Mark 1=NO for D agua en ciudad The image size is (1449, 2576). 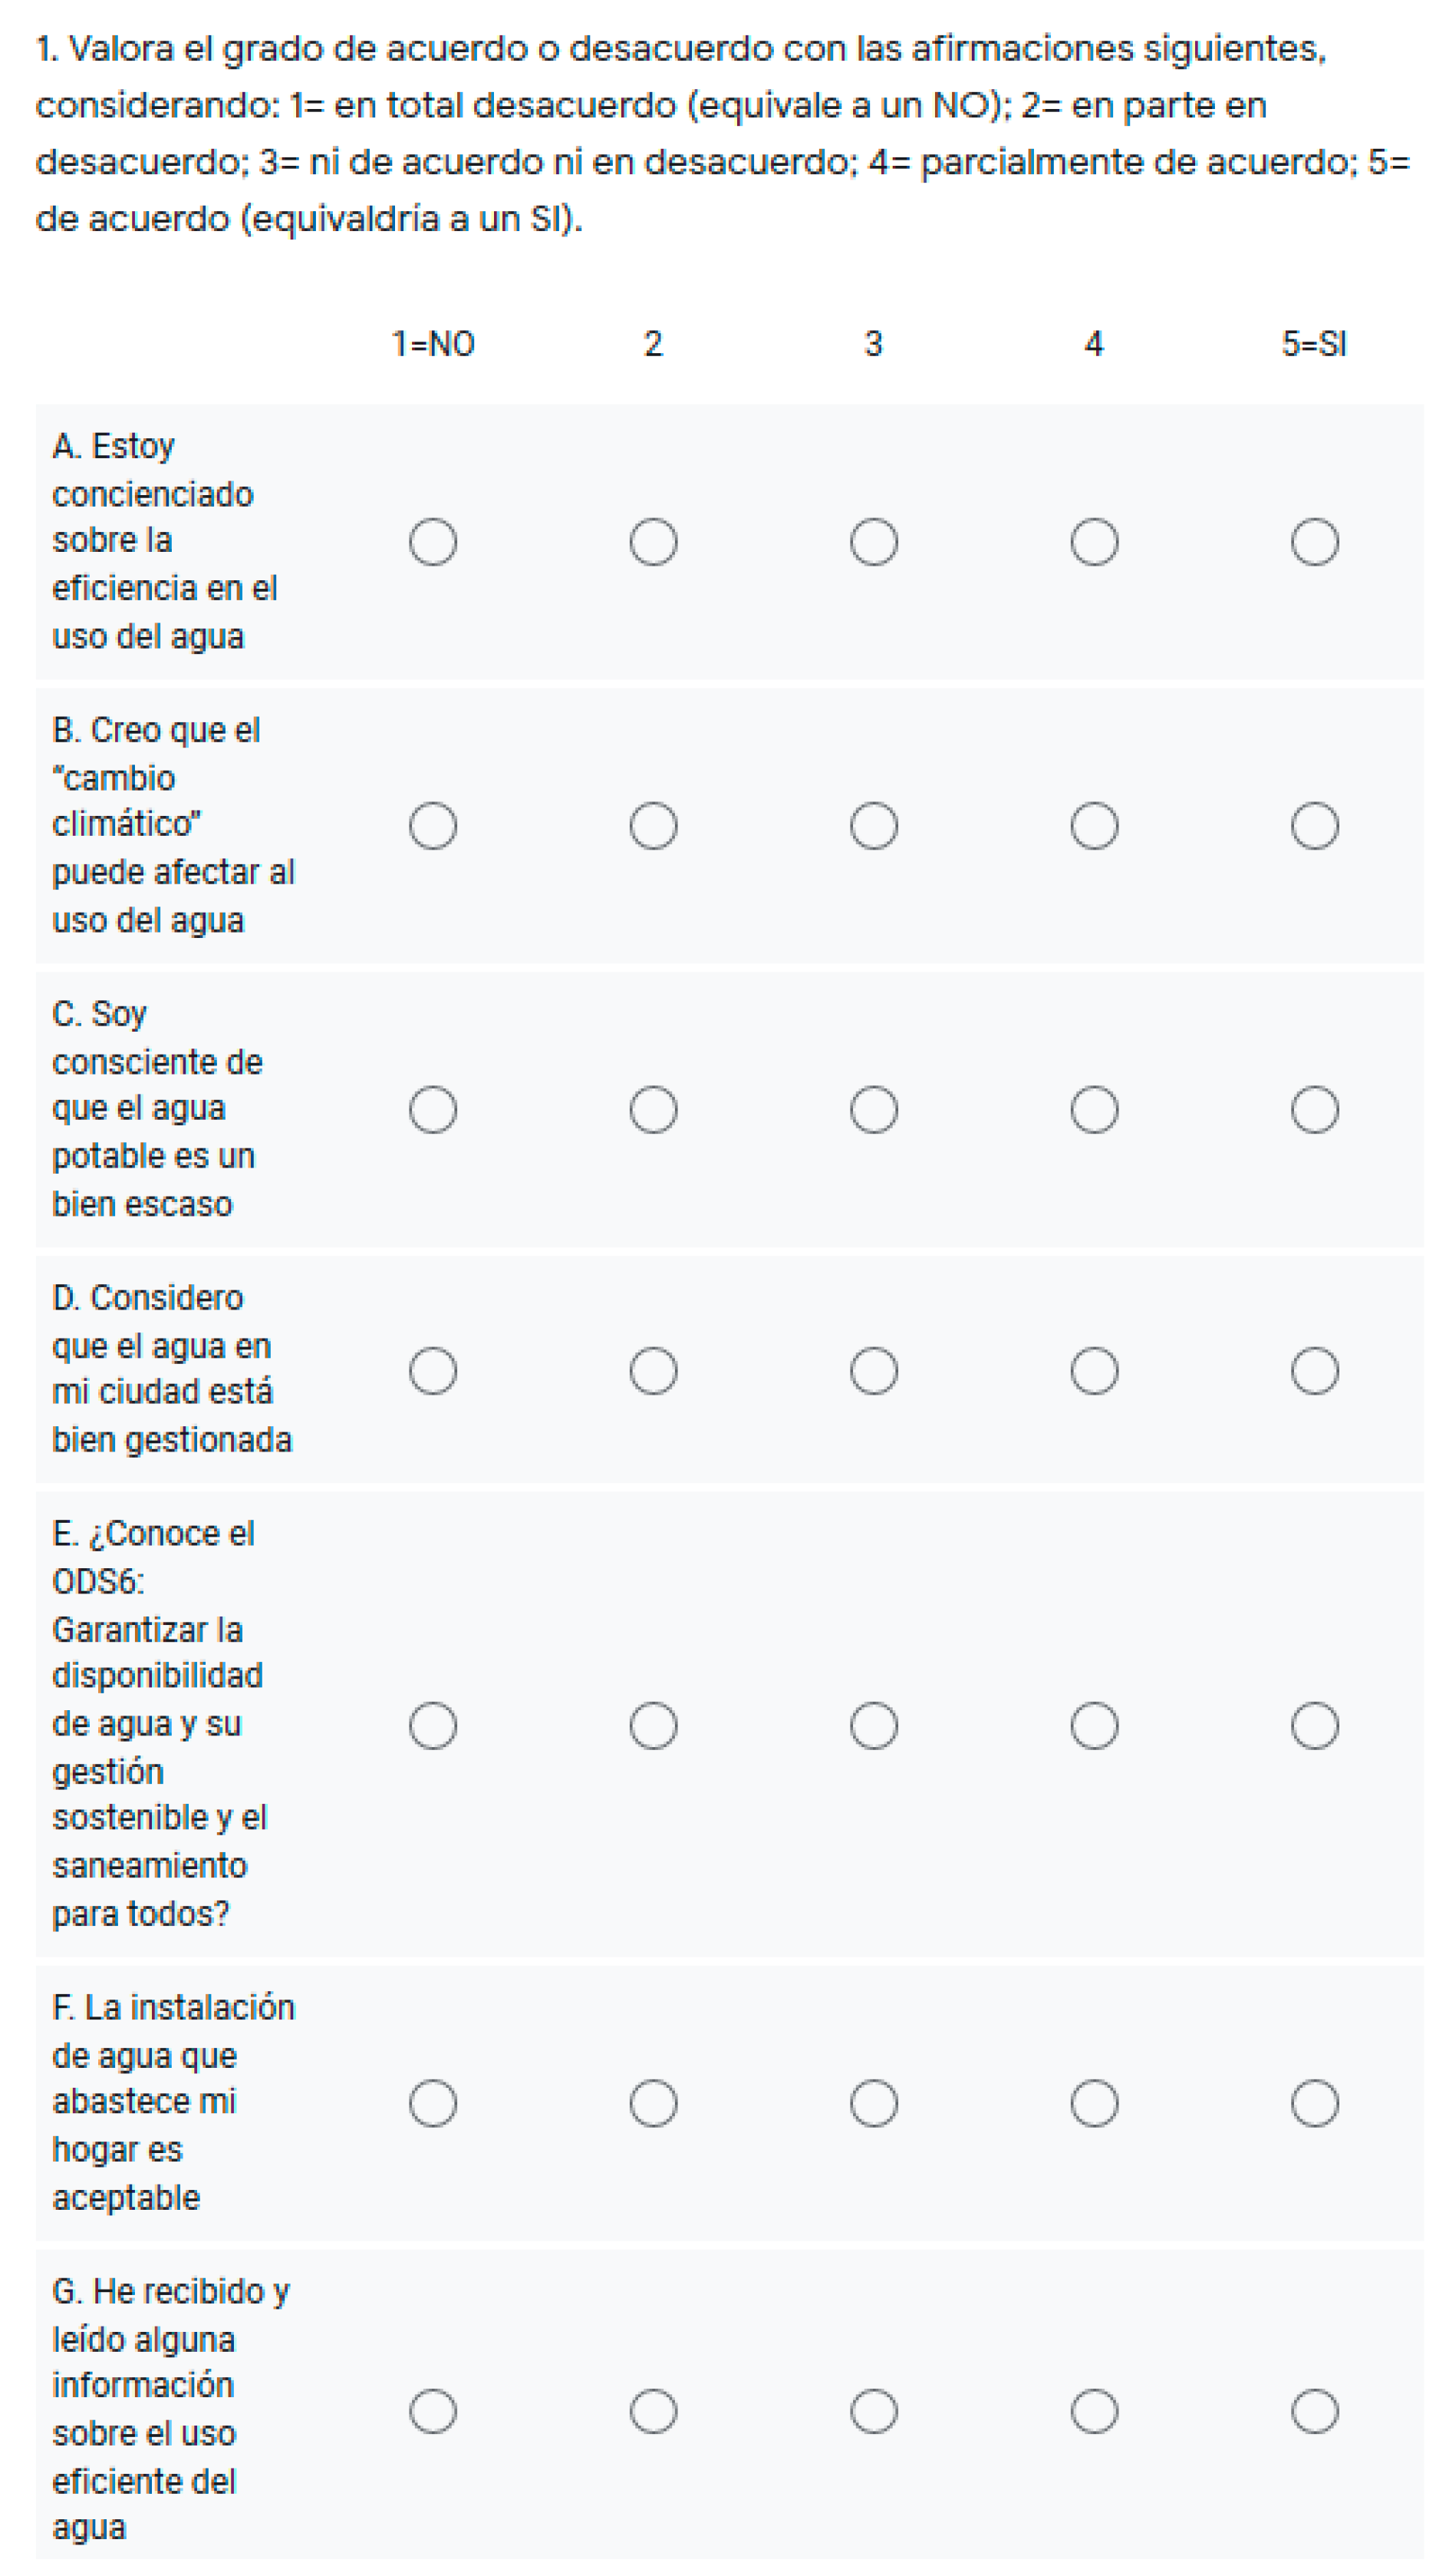[433, 1371]
